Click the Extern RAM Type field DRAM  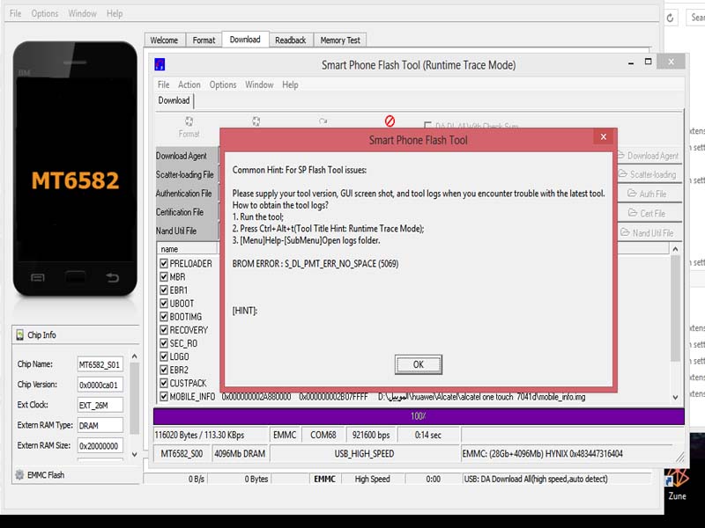point(100,425)
